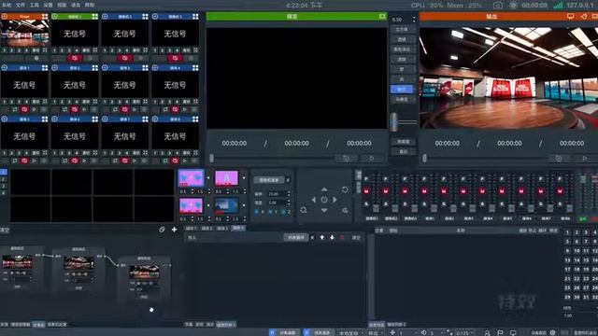Pan the PTZ camera with the right arrow
598x336 pixels.
click(335, 200)
